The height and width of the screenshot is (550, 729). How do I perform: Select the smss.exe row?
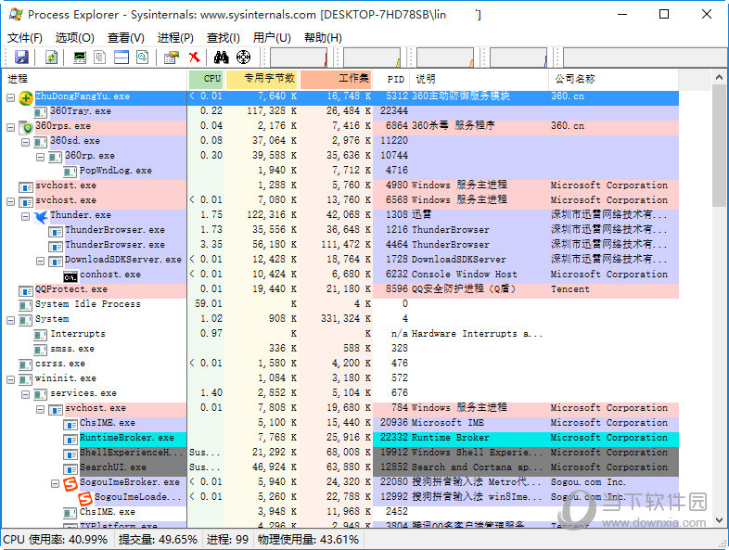[340, 349]
